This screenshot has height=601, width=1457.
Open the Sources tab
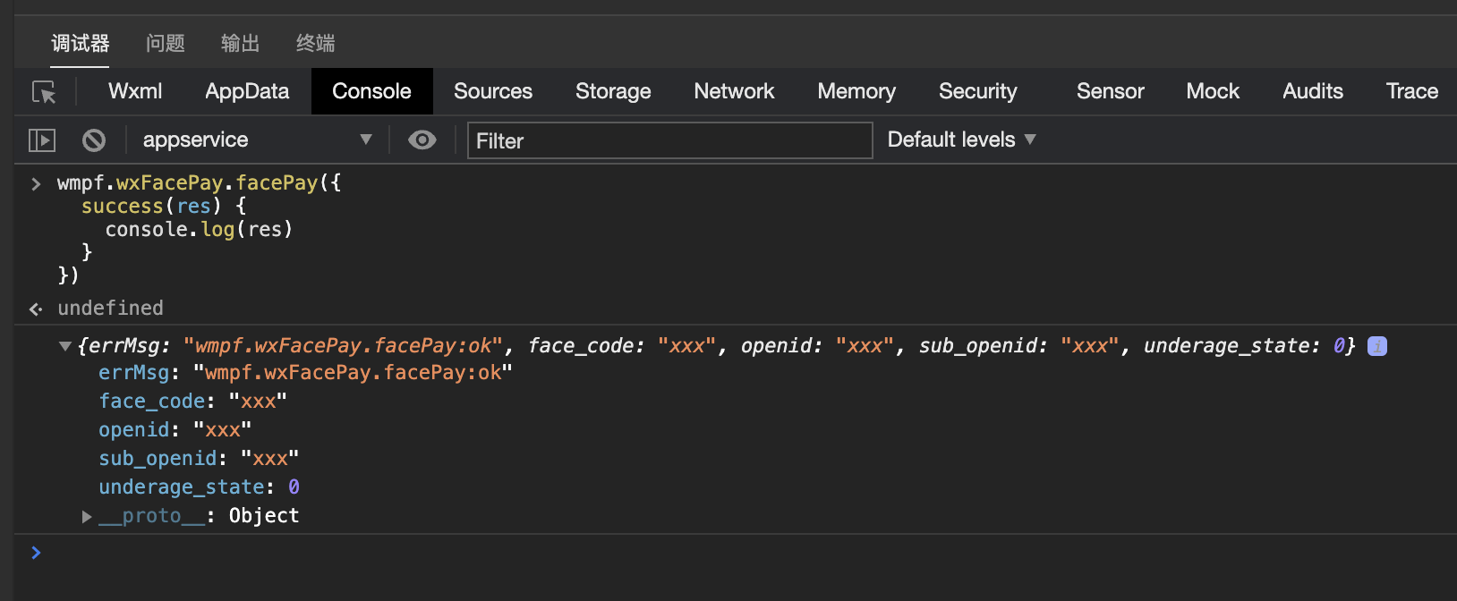pyautogui.click(x=492, y=91)
